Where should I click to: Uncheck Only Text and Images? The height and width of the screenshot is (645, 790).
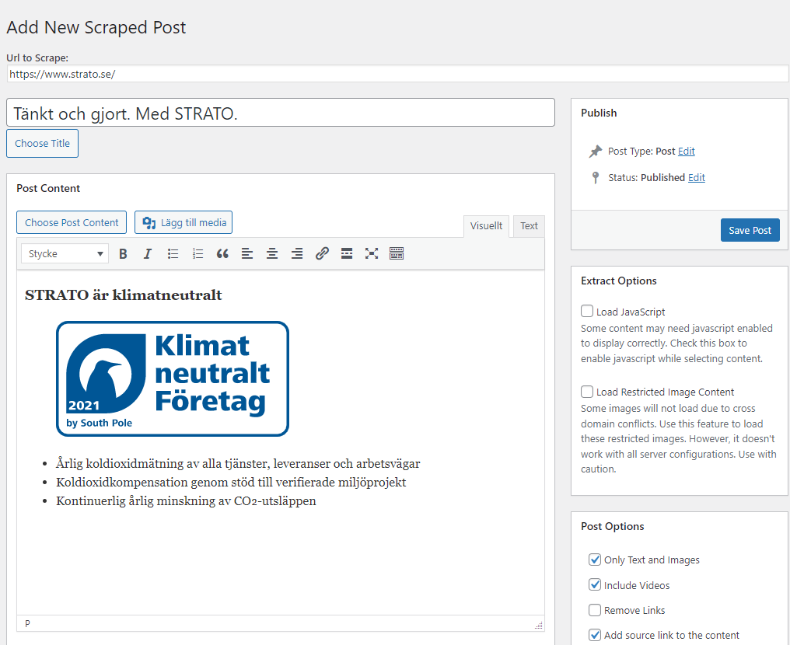(x=595, y=560)
